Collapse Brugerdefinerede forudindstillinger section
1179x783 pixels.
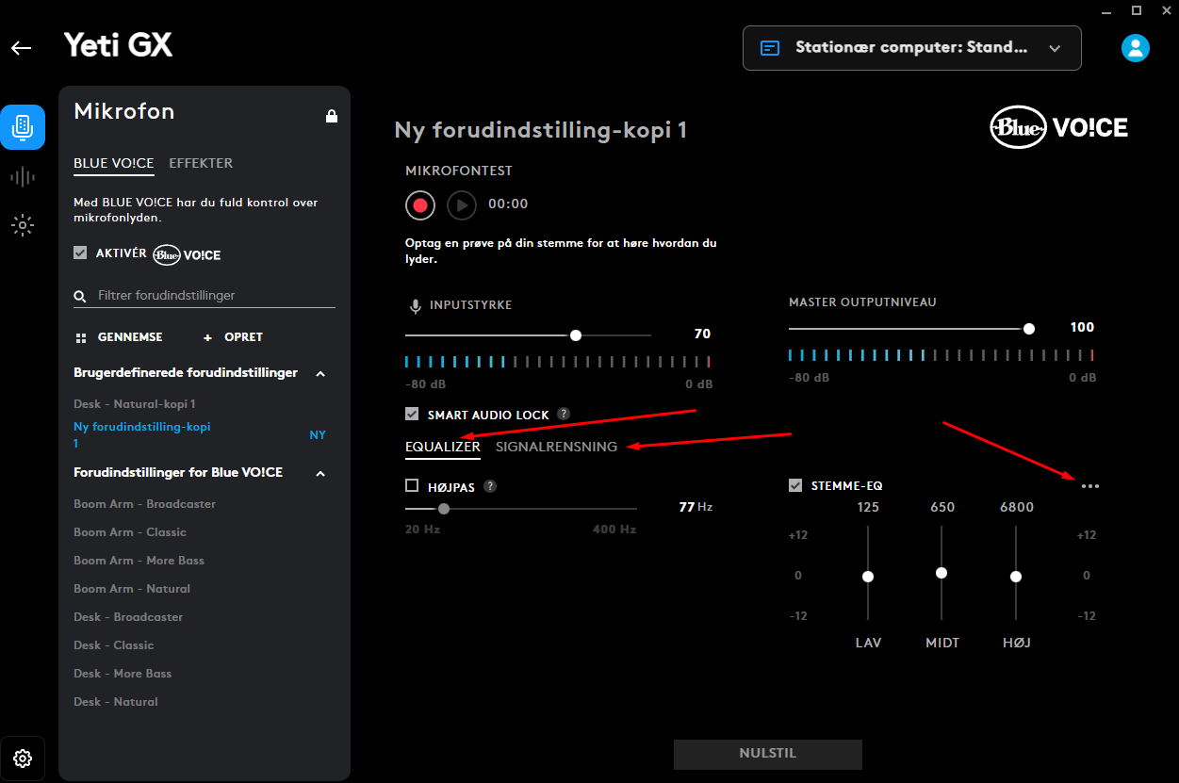point(320,374)
